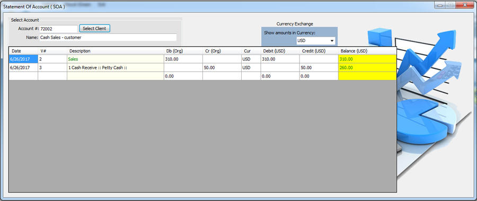
Task: Click voucher number 2 cell
Action: point(52,59)
